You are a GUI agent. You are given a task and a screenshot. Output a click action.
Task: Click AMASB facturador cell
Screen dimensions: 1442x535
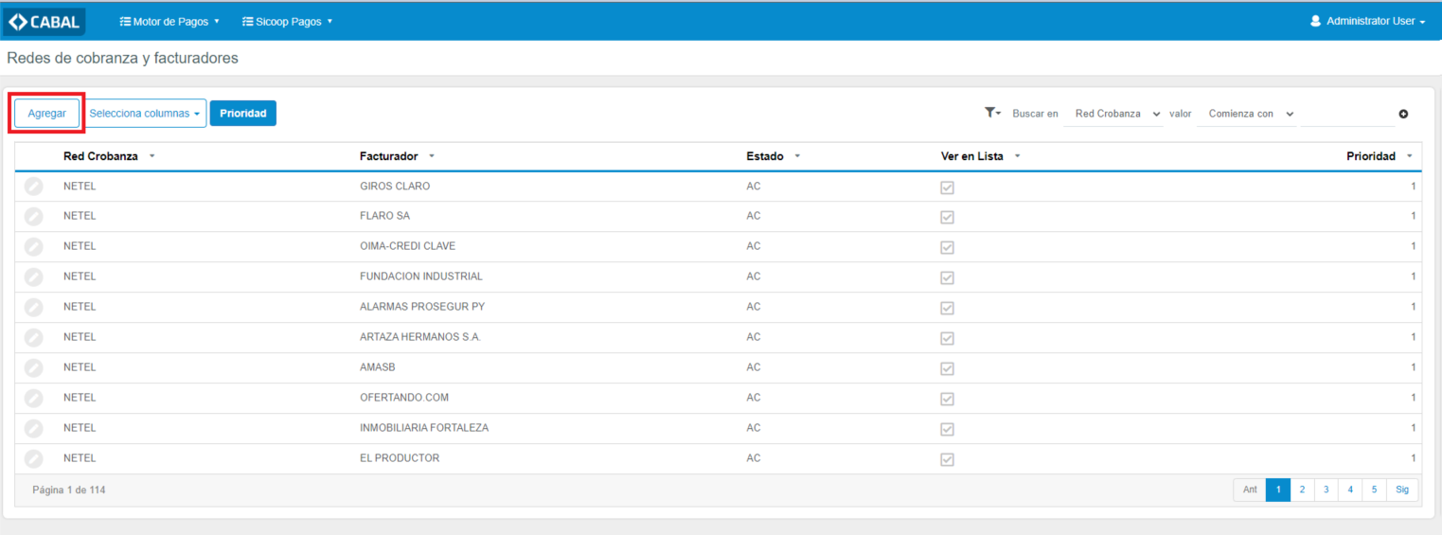coord(378,367)
